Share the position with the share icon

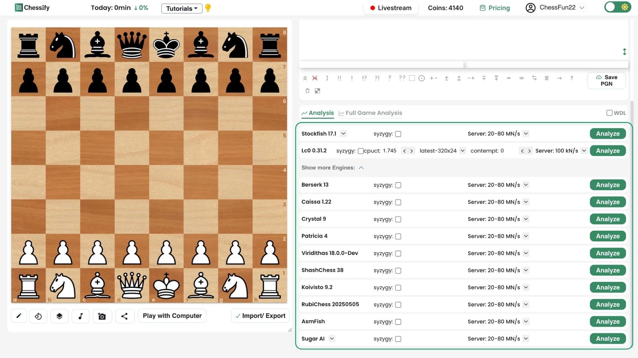124,316
